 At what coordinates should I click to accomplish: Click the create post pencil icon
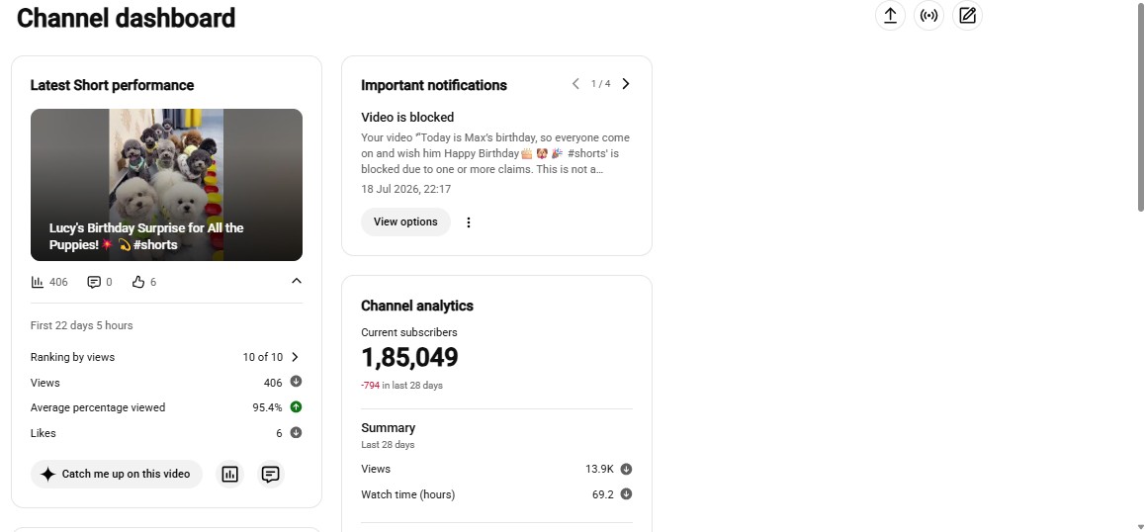[968, 16]
